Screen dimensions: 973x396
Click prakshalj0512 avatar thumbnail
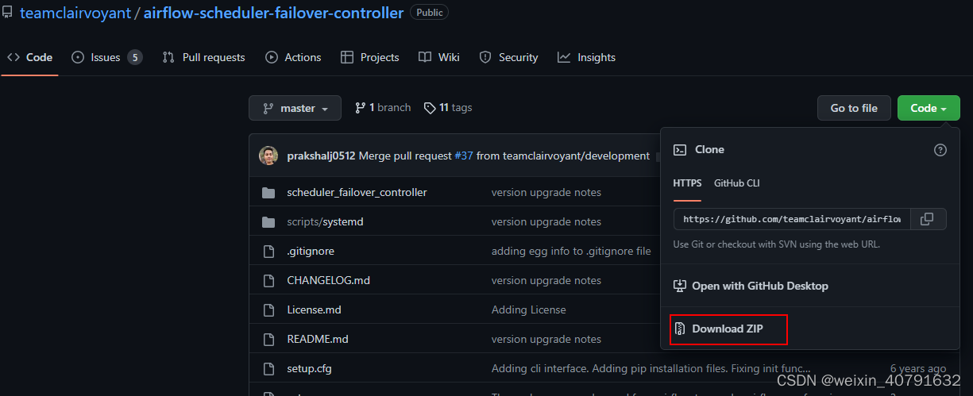[x=268, y=156]
